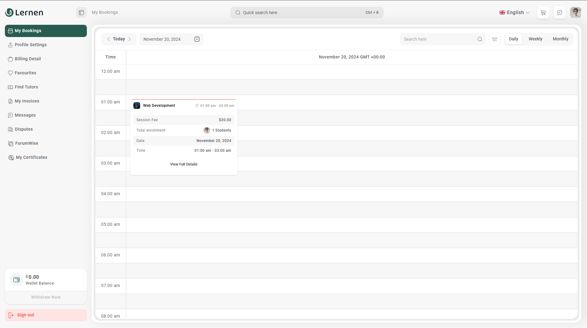Screen dimensions: 587x328
Task: Open the chat messages icon in the header
Action: 559,12
